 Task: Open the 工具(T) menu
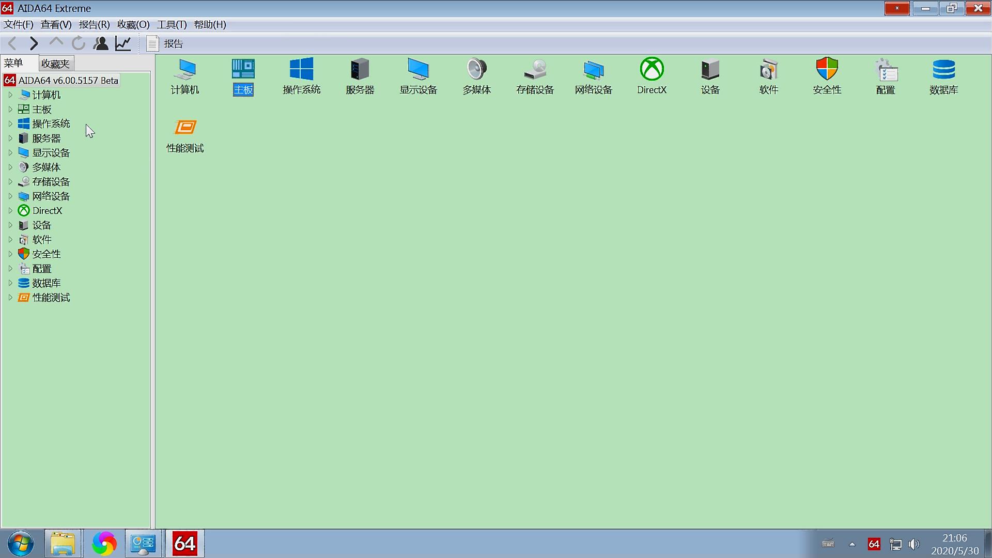tap(172, 24)
